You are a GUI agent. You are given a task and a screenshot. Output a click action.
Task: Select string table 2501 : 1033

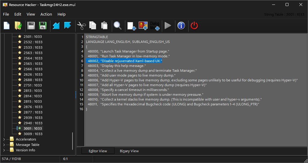click(33, 37)
